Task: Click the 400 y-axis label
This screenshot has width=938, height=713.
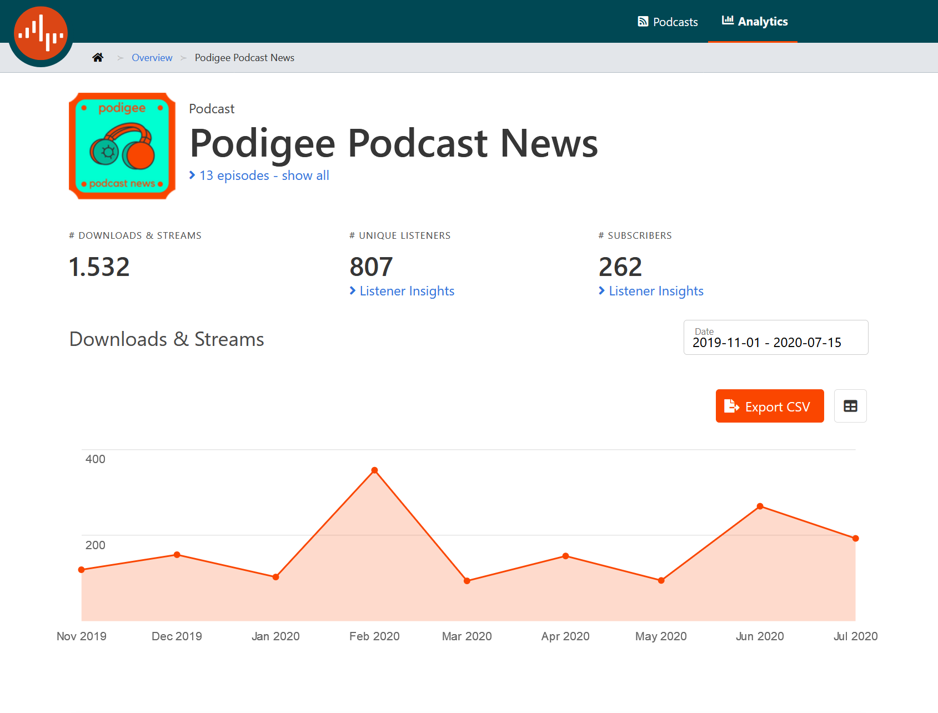Action: coord(96,459)
